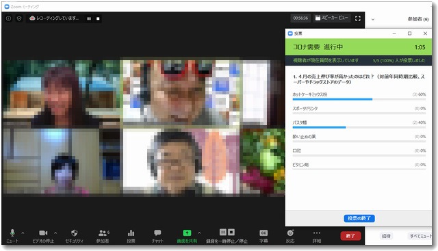438x251 pixels.
Task: Expand share options arrow beside 画面を共有
Action: (199, 233)
